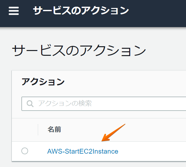Viewport: 186px width, 167px height.
Task: Click the magnifier icon in the search box
Action: [30, 104]
